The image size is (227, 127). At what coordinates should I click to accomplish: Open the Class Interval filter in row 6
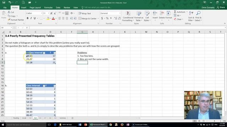pos(44,53)
